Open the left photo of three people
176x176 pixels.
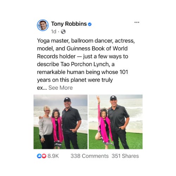(61, 122)
